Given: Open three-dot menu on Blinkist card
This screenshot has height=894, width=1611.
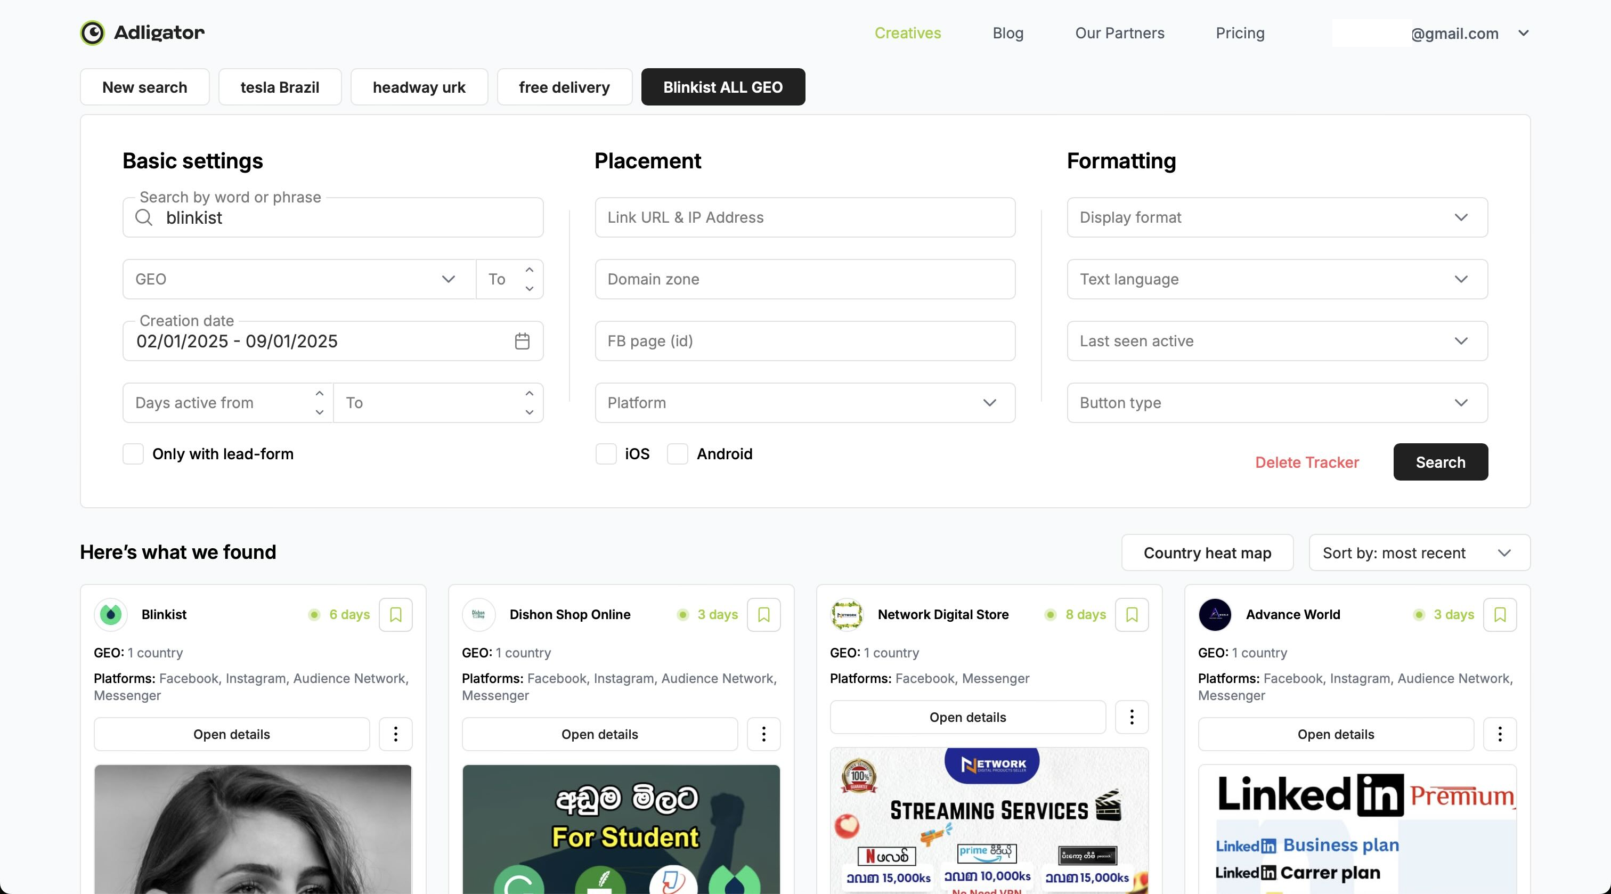Looking at the screenshot, I should [395, 734].
